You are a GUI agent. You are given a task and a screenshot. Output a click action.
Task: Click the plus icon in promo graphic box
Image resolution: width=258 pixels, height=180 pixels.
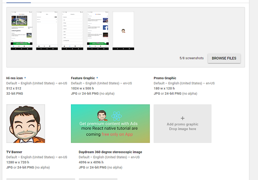(x=183, y=118)
